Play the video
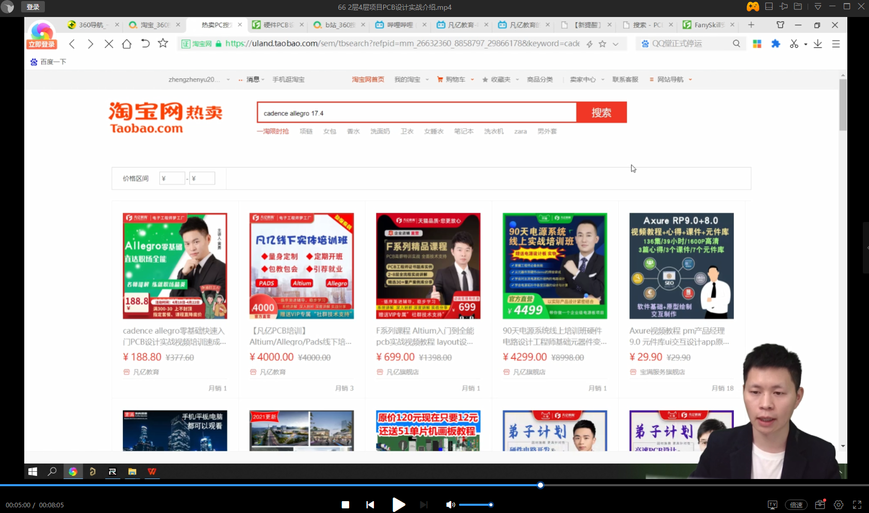Image resolution: width=869 pixels, height=513 pixels. pyautogui.click(x=398, y=505)
